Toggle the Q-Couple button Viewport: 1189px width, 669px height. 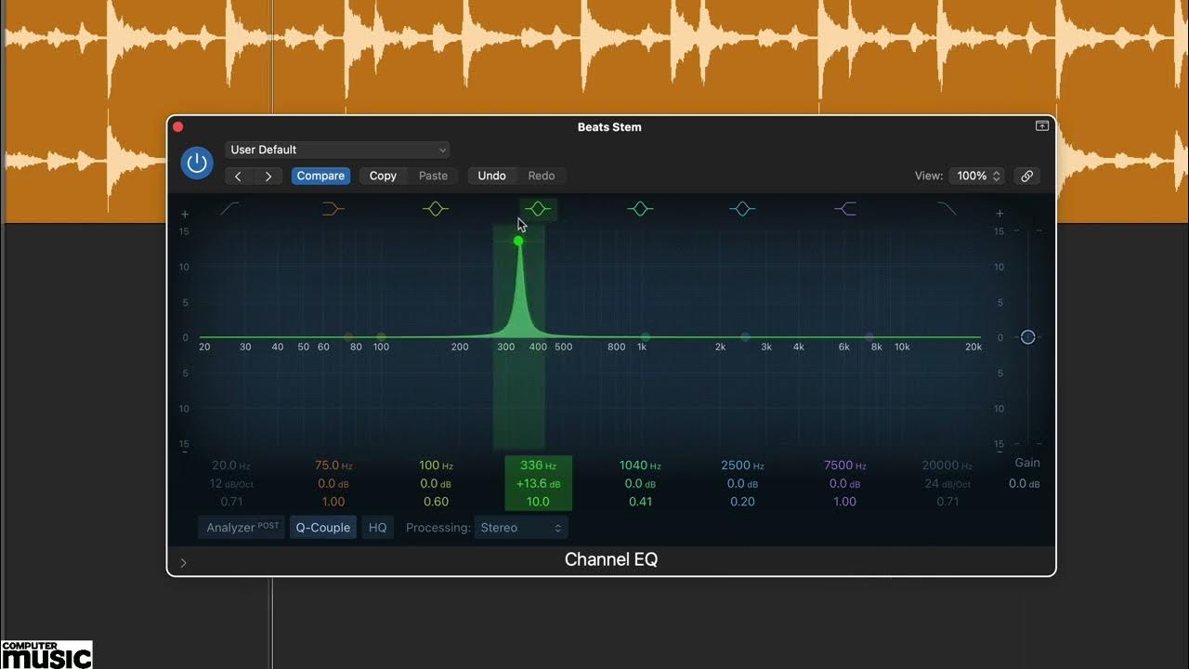[323, 528]
